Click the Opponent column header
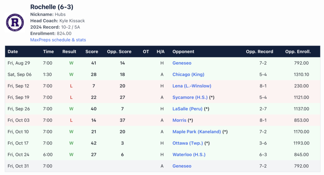Viewport: 324px width, 175px height. coord(183,52)
